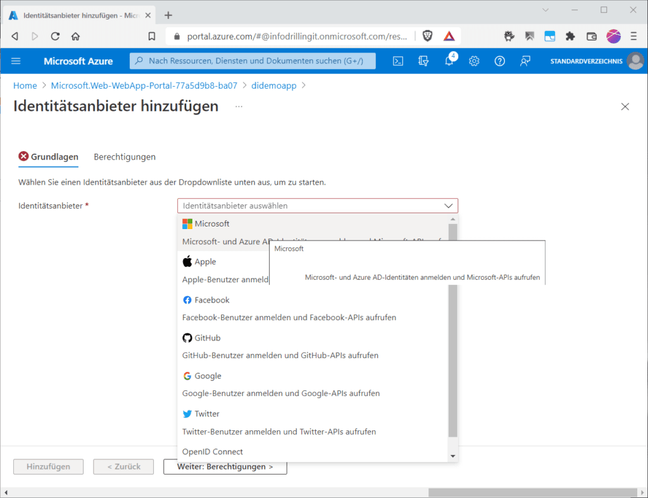Open the ellipsis menu next to the page title
648x498 pixels.
pos(239,107)
